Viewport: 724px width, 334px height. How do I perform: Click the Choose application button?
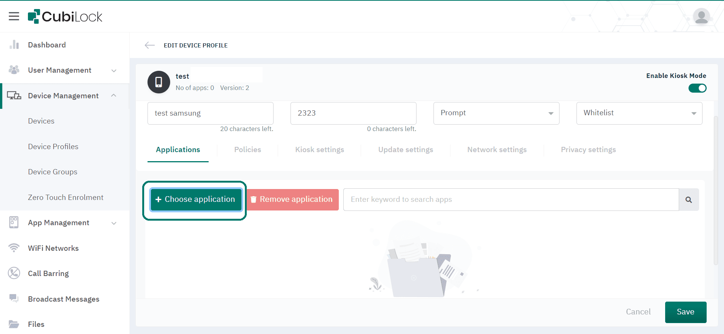[x=196, y=200]
